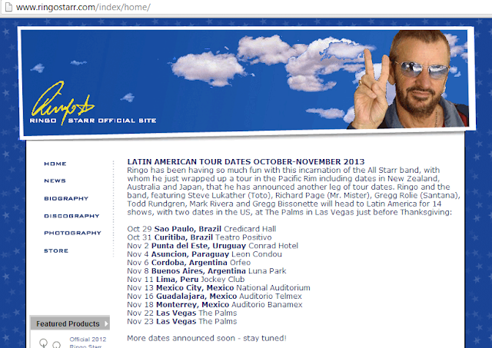This screenshot has height=348, width=492.
Task: Open the HOME navigation link
Action: pyautogui.click(x=55, y=164)
